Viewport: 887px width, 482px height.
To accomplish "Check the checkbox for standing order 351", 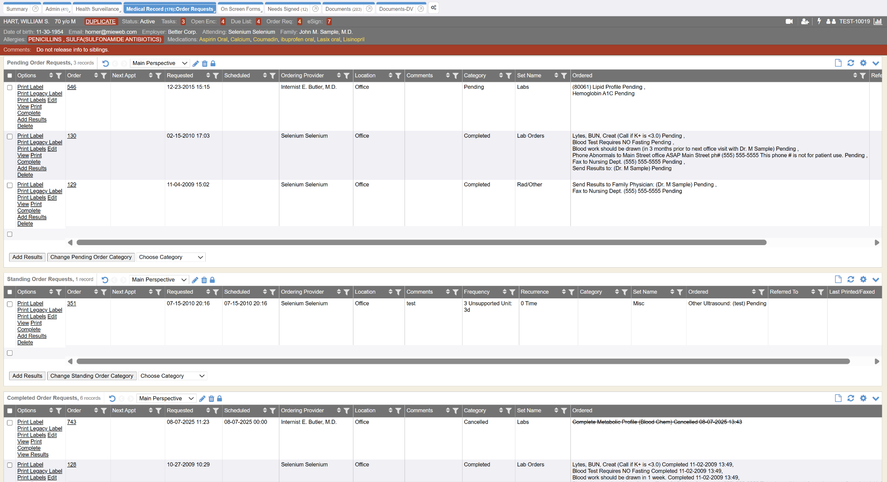I will pos(10,304).
